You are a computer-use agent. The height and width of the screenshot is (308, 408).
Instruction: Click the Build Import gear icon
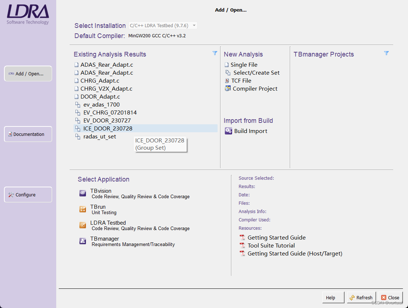tap(228, 131)
